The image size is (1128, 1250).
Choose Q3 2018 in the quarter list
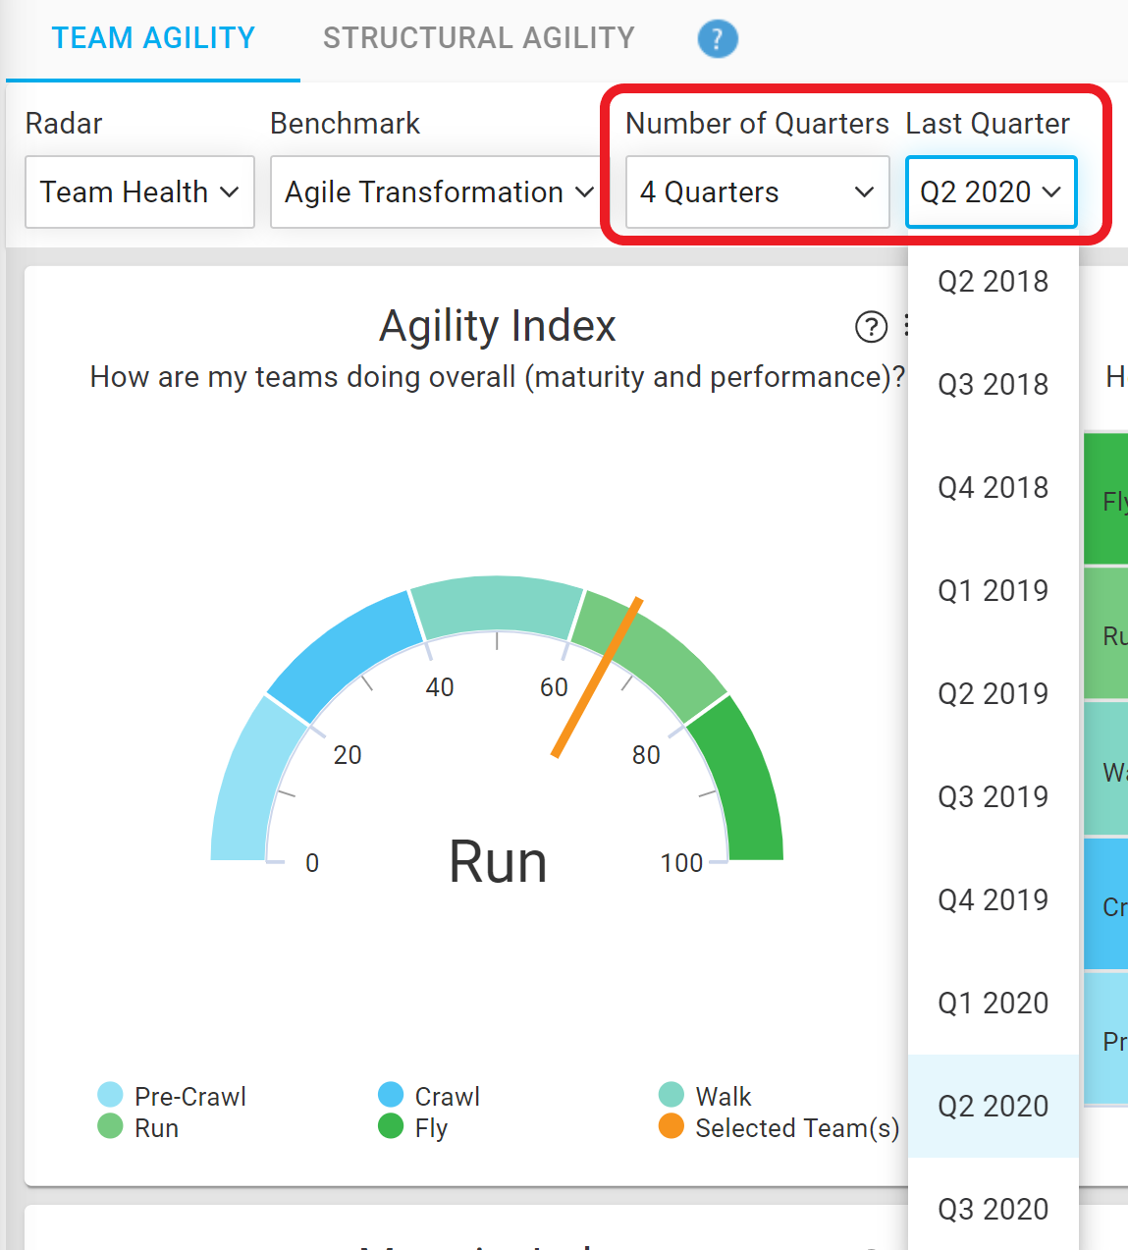coord(994,385)
